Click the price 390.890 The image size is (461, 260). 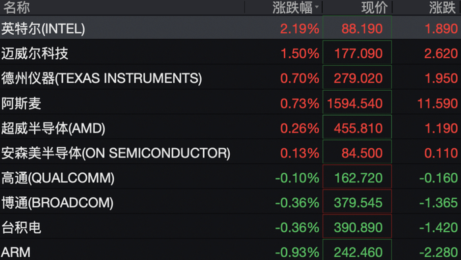tap(358, 228)
